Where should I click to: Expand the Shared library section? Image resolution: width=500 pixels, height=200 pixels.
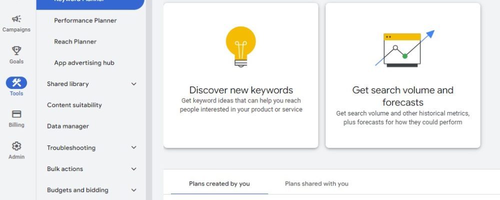pos(133,84)
